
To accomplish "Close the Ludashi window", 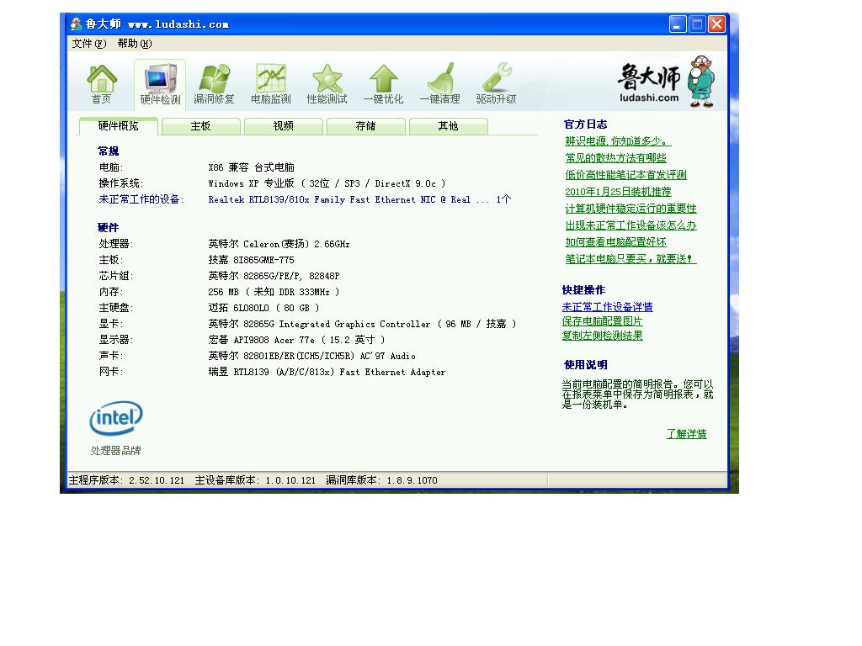I will [717, 24].
